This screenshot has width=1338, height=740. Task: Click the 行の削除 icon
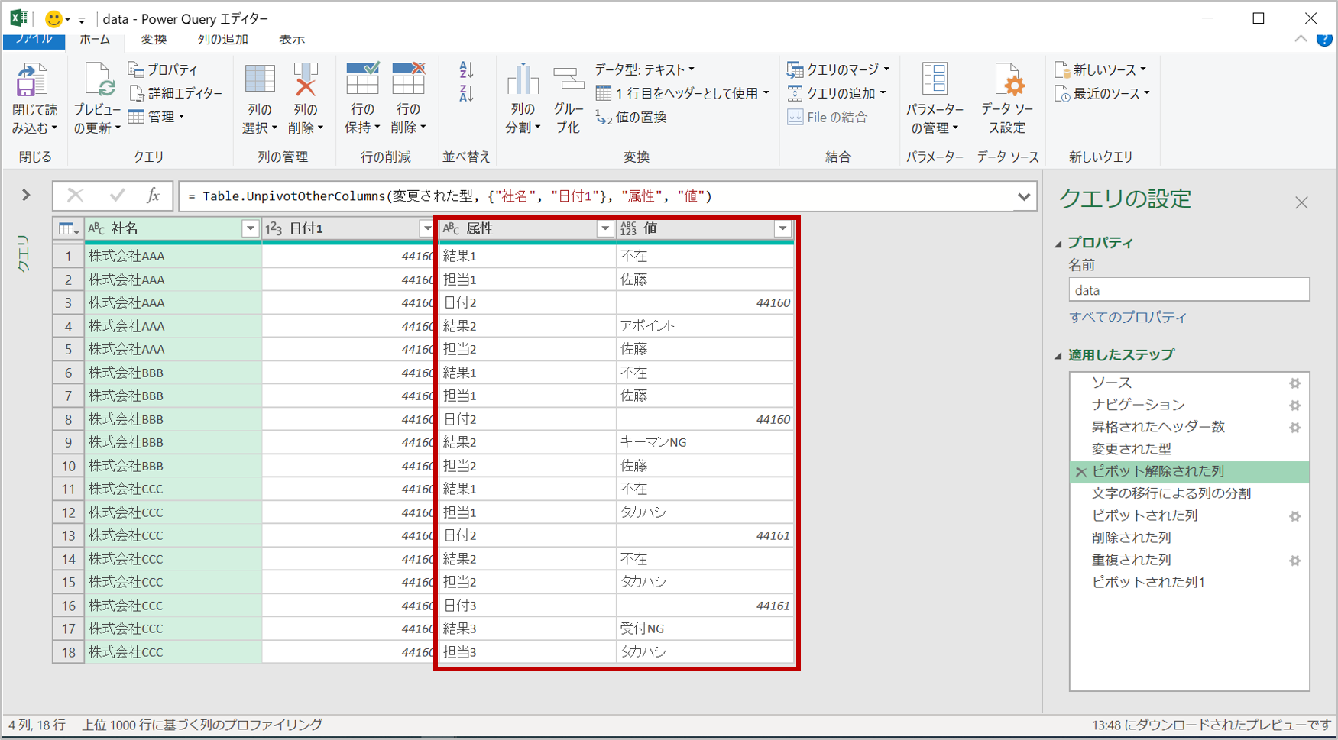tap(409, 95)
